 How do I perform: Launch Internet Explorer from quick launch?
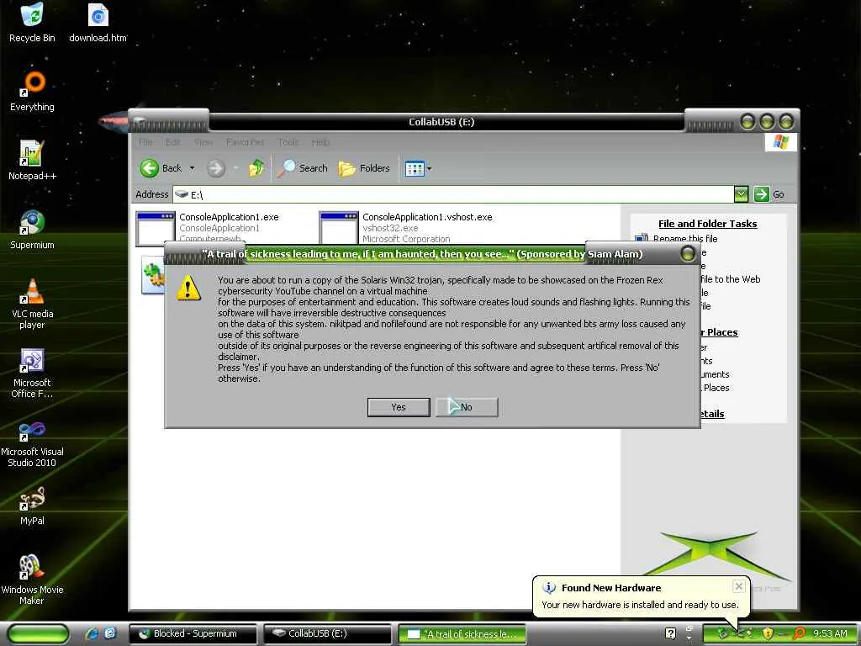92,633
